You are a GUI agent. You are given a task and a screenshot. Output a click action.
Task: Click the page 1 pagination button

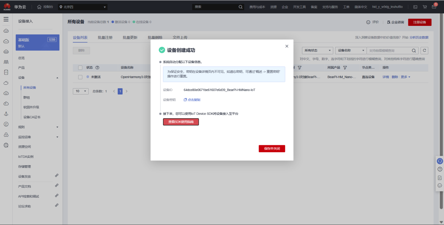coord(120,91)
